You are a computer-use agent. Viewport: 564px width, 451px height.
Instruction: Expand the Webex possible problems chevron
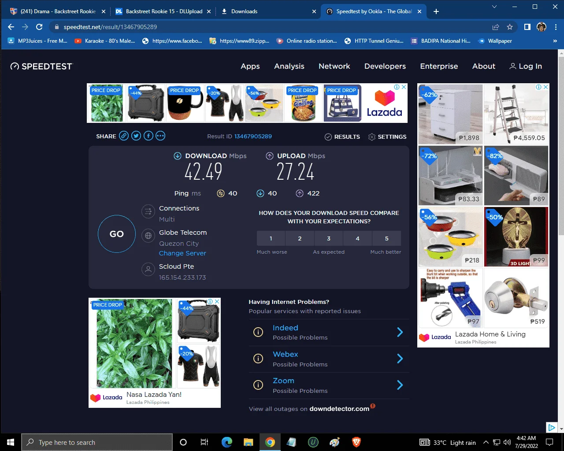click(x=400, y=359)
